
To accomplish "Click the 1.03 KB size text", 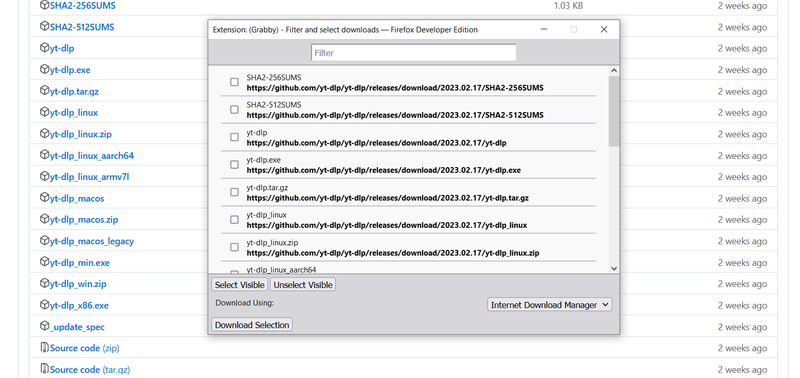I will point(568,6).
